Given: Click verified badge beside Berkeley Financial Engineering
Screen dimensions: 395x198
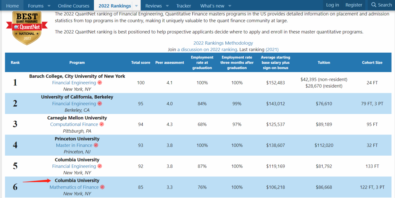Looking at the screenshot, I should (x=100, y=103).
